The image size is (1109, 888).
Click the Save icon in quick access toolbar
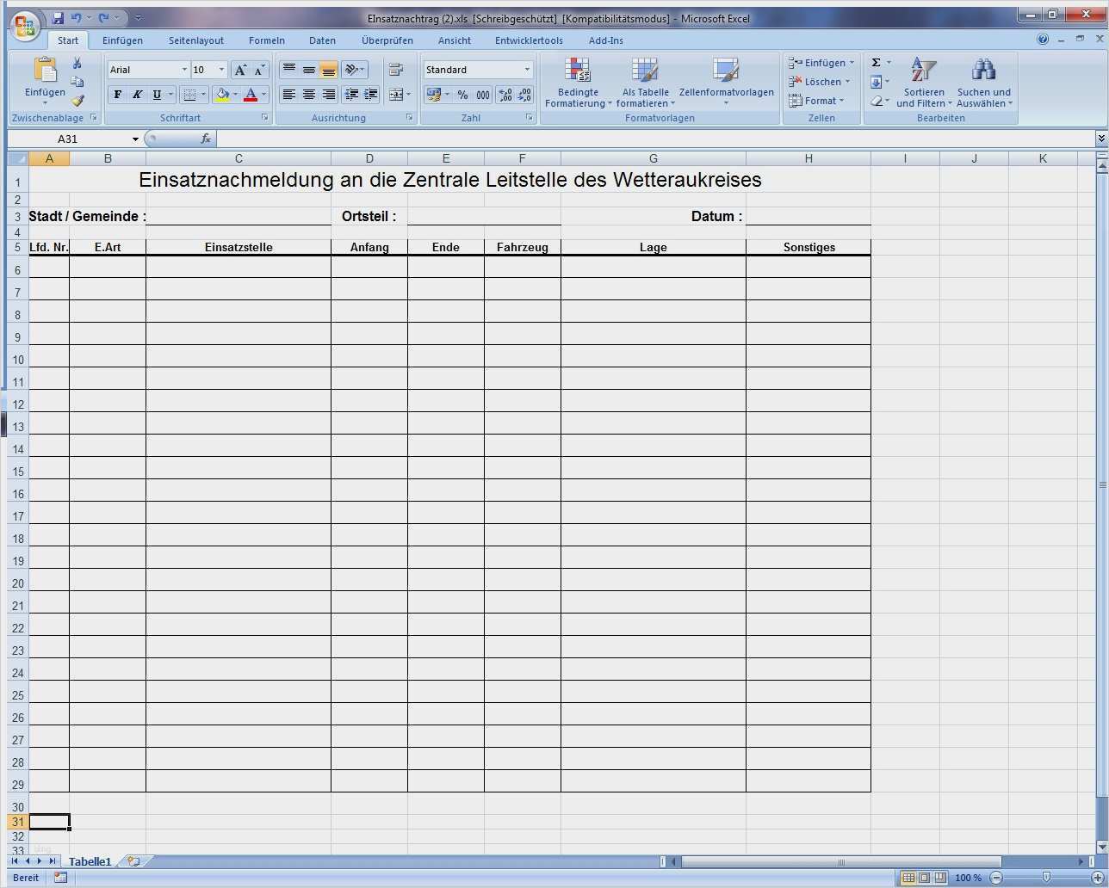coord(58,18)
